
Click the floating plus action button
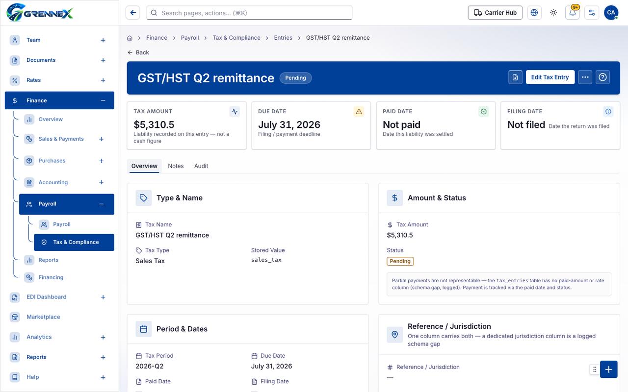609,369
